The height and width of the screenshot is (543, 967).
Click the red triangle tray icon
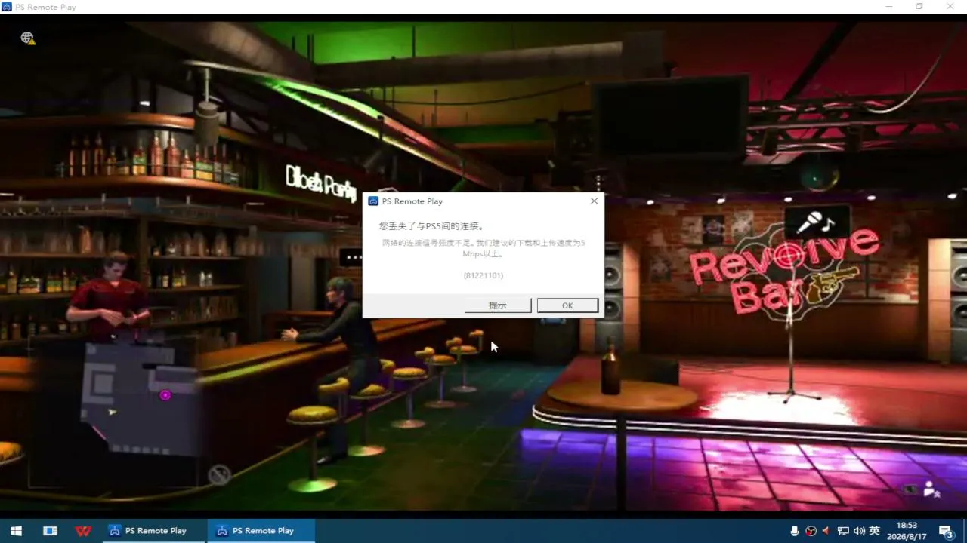tap(826, 531)
